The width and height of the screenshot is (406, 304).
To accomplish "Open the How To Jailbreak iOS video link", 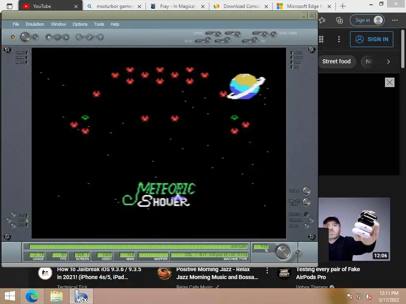I will pyautogui.click(x=99, y=273).
